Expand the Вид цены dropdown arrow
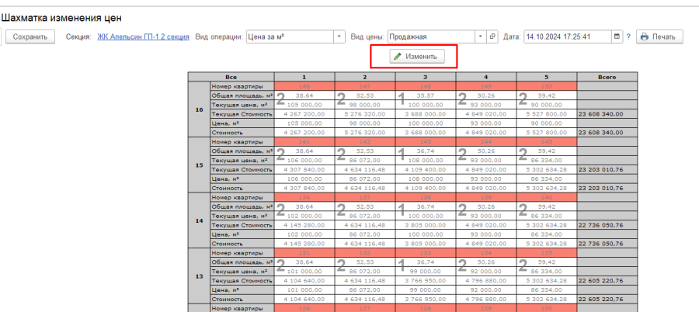The width and height of the screenshot is (699, 312). click(x=481, y=37)
